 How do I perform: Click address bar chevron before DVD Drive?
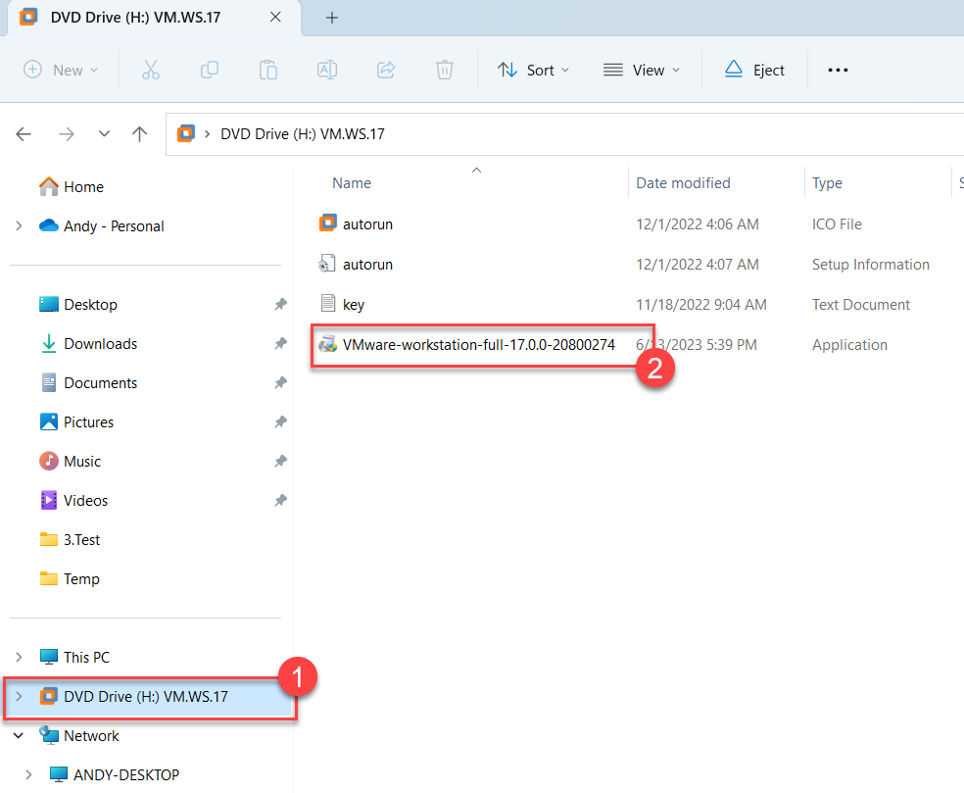208,134
